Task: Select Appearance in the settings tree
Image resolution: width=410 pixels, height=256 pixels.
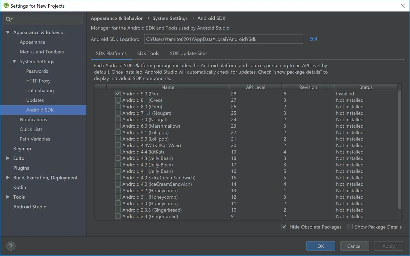Action: click(32, 42)
